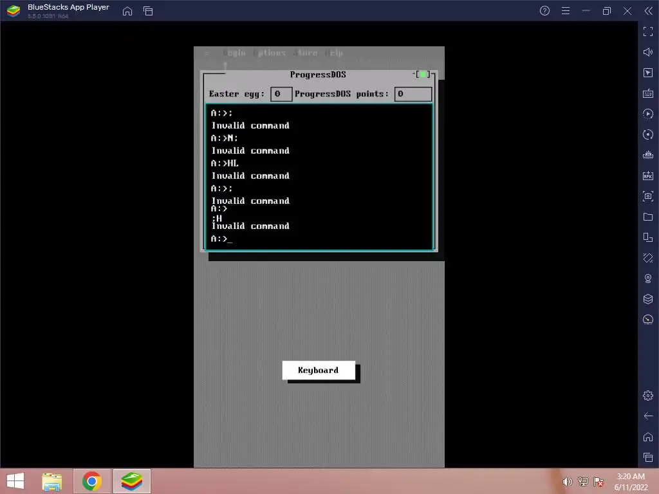
Task: Click the BlueStacks logo in title bar
Action: [14, 11]
